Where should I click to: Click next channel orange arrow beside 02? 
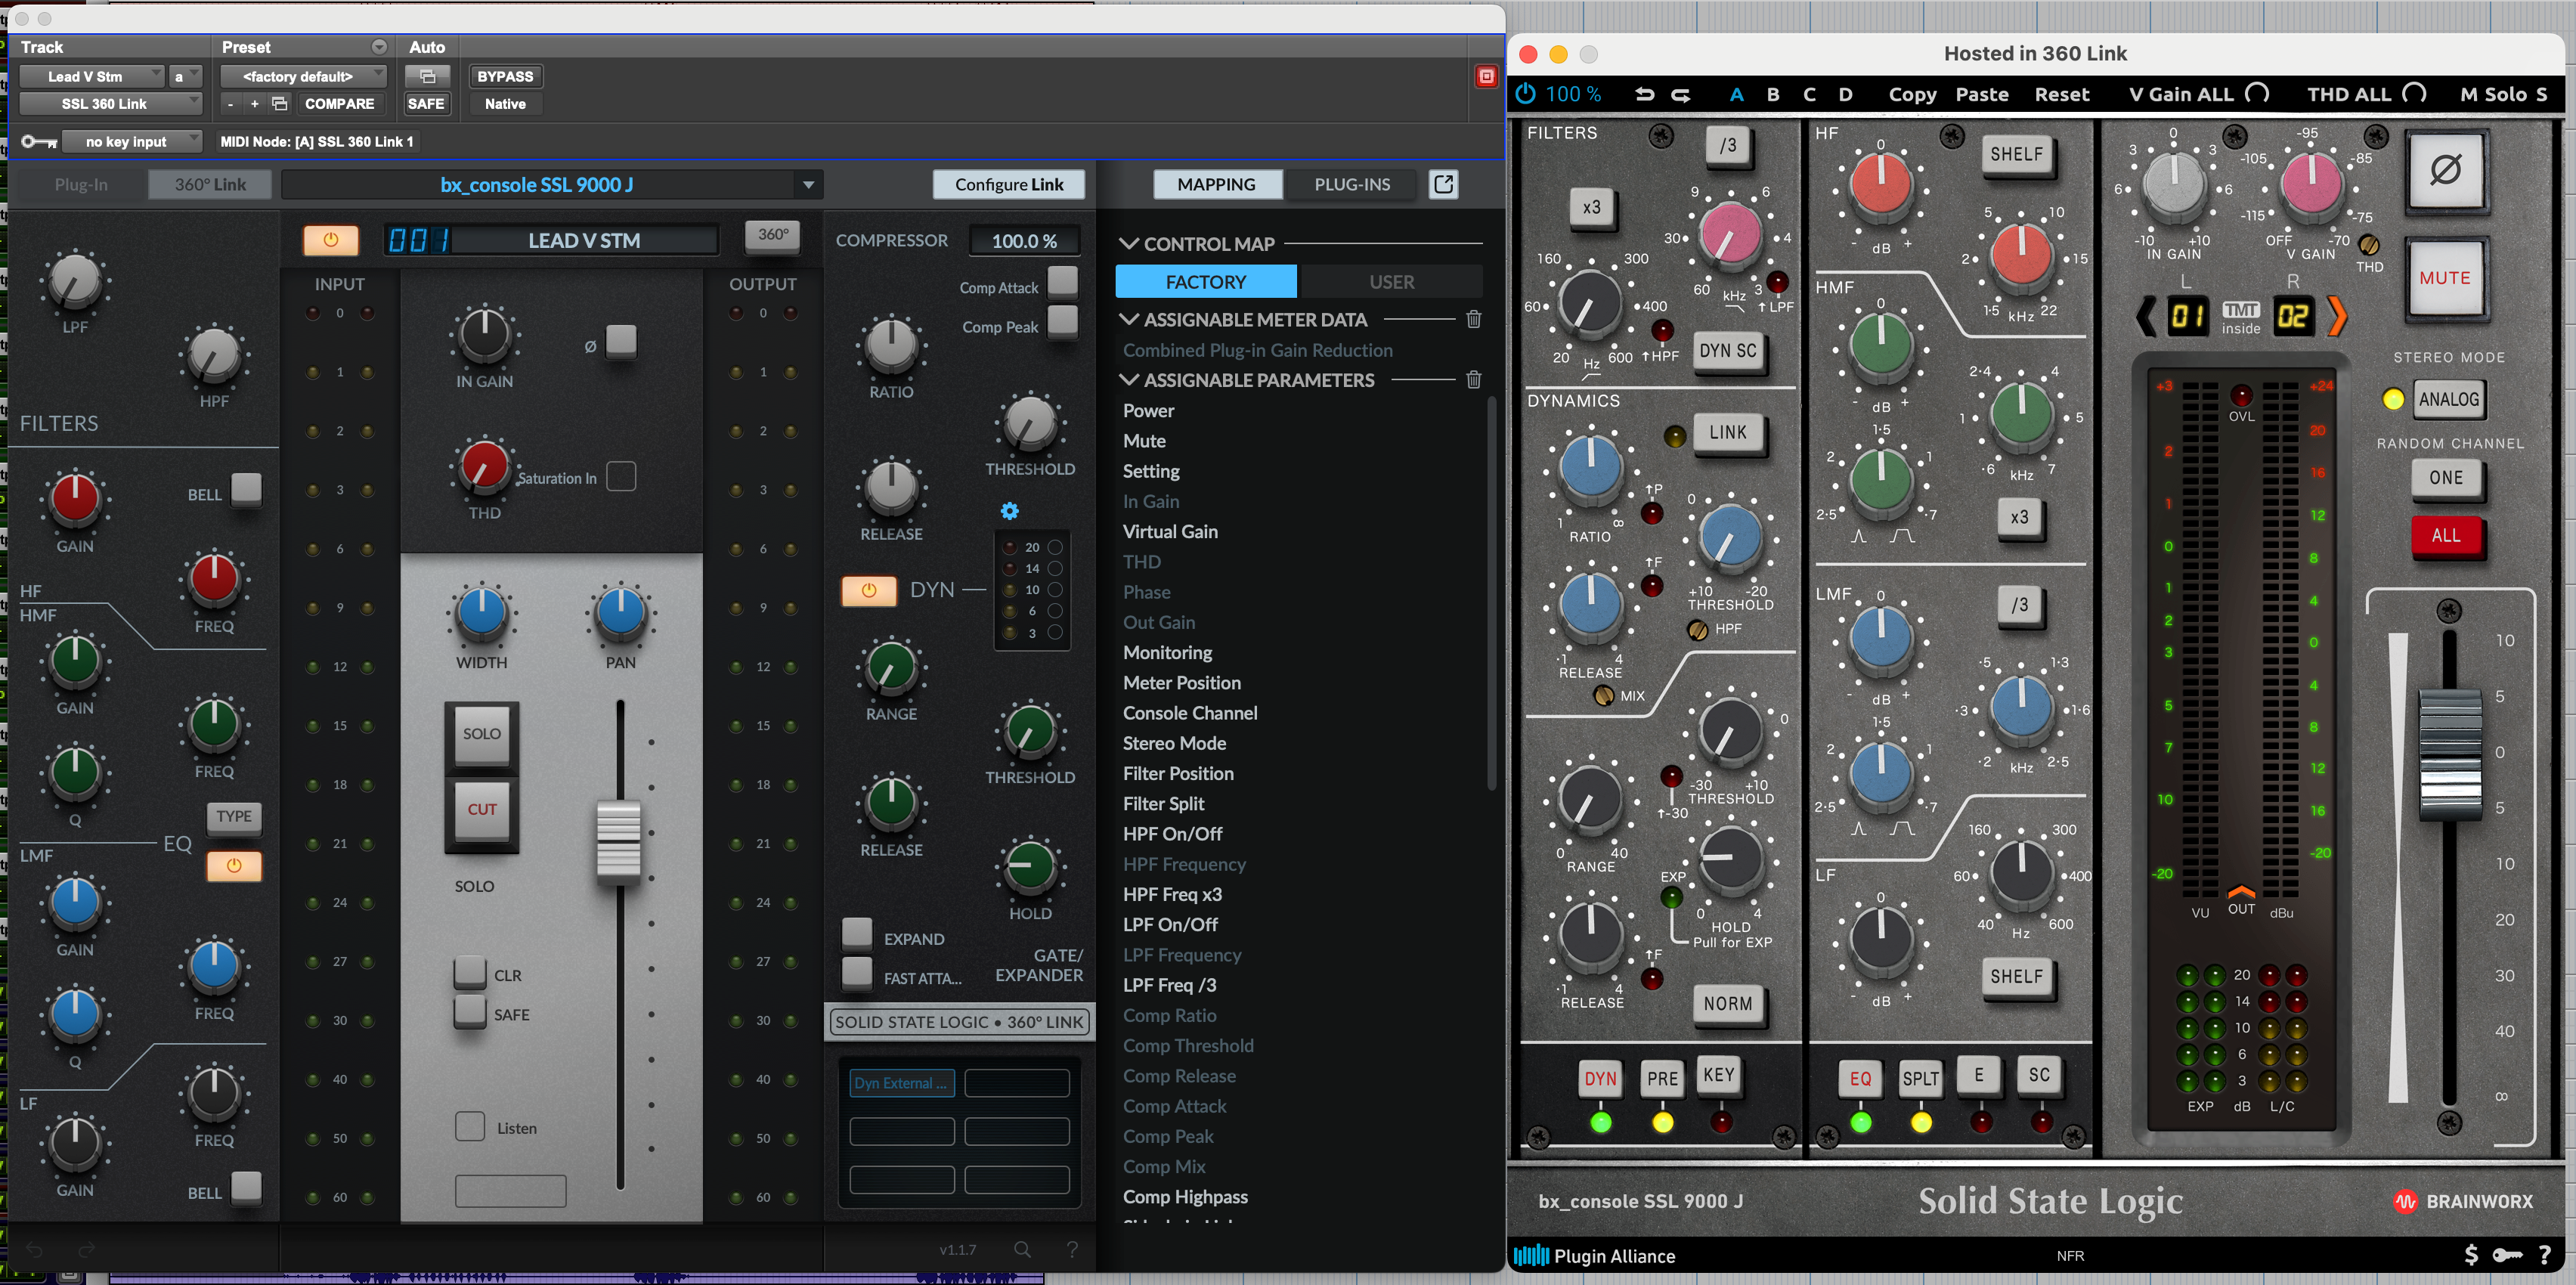point(2337,317)
